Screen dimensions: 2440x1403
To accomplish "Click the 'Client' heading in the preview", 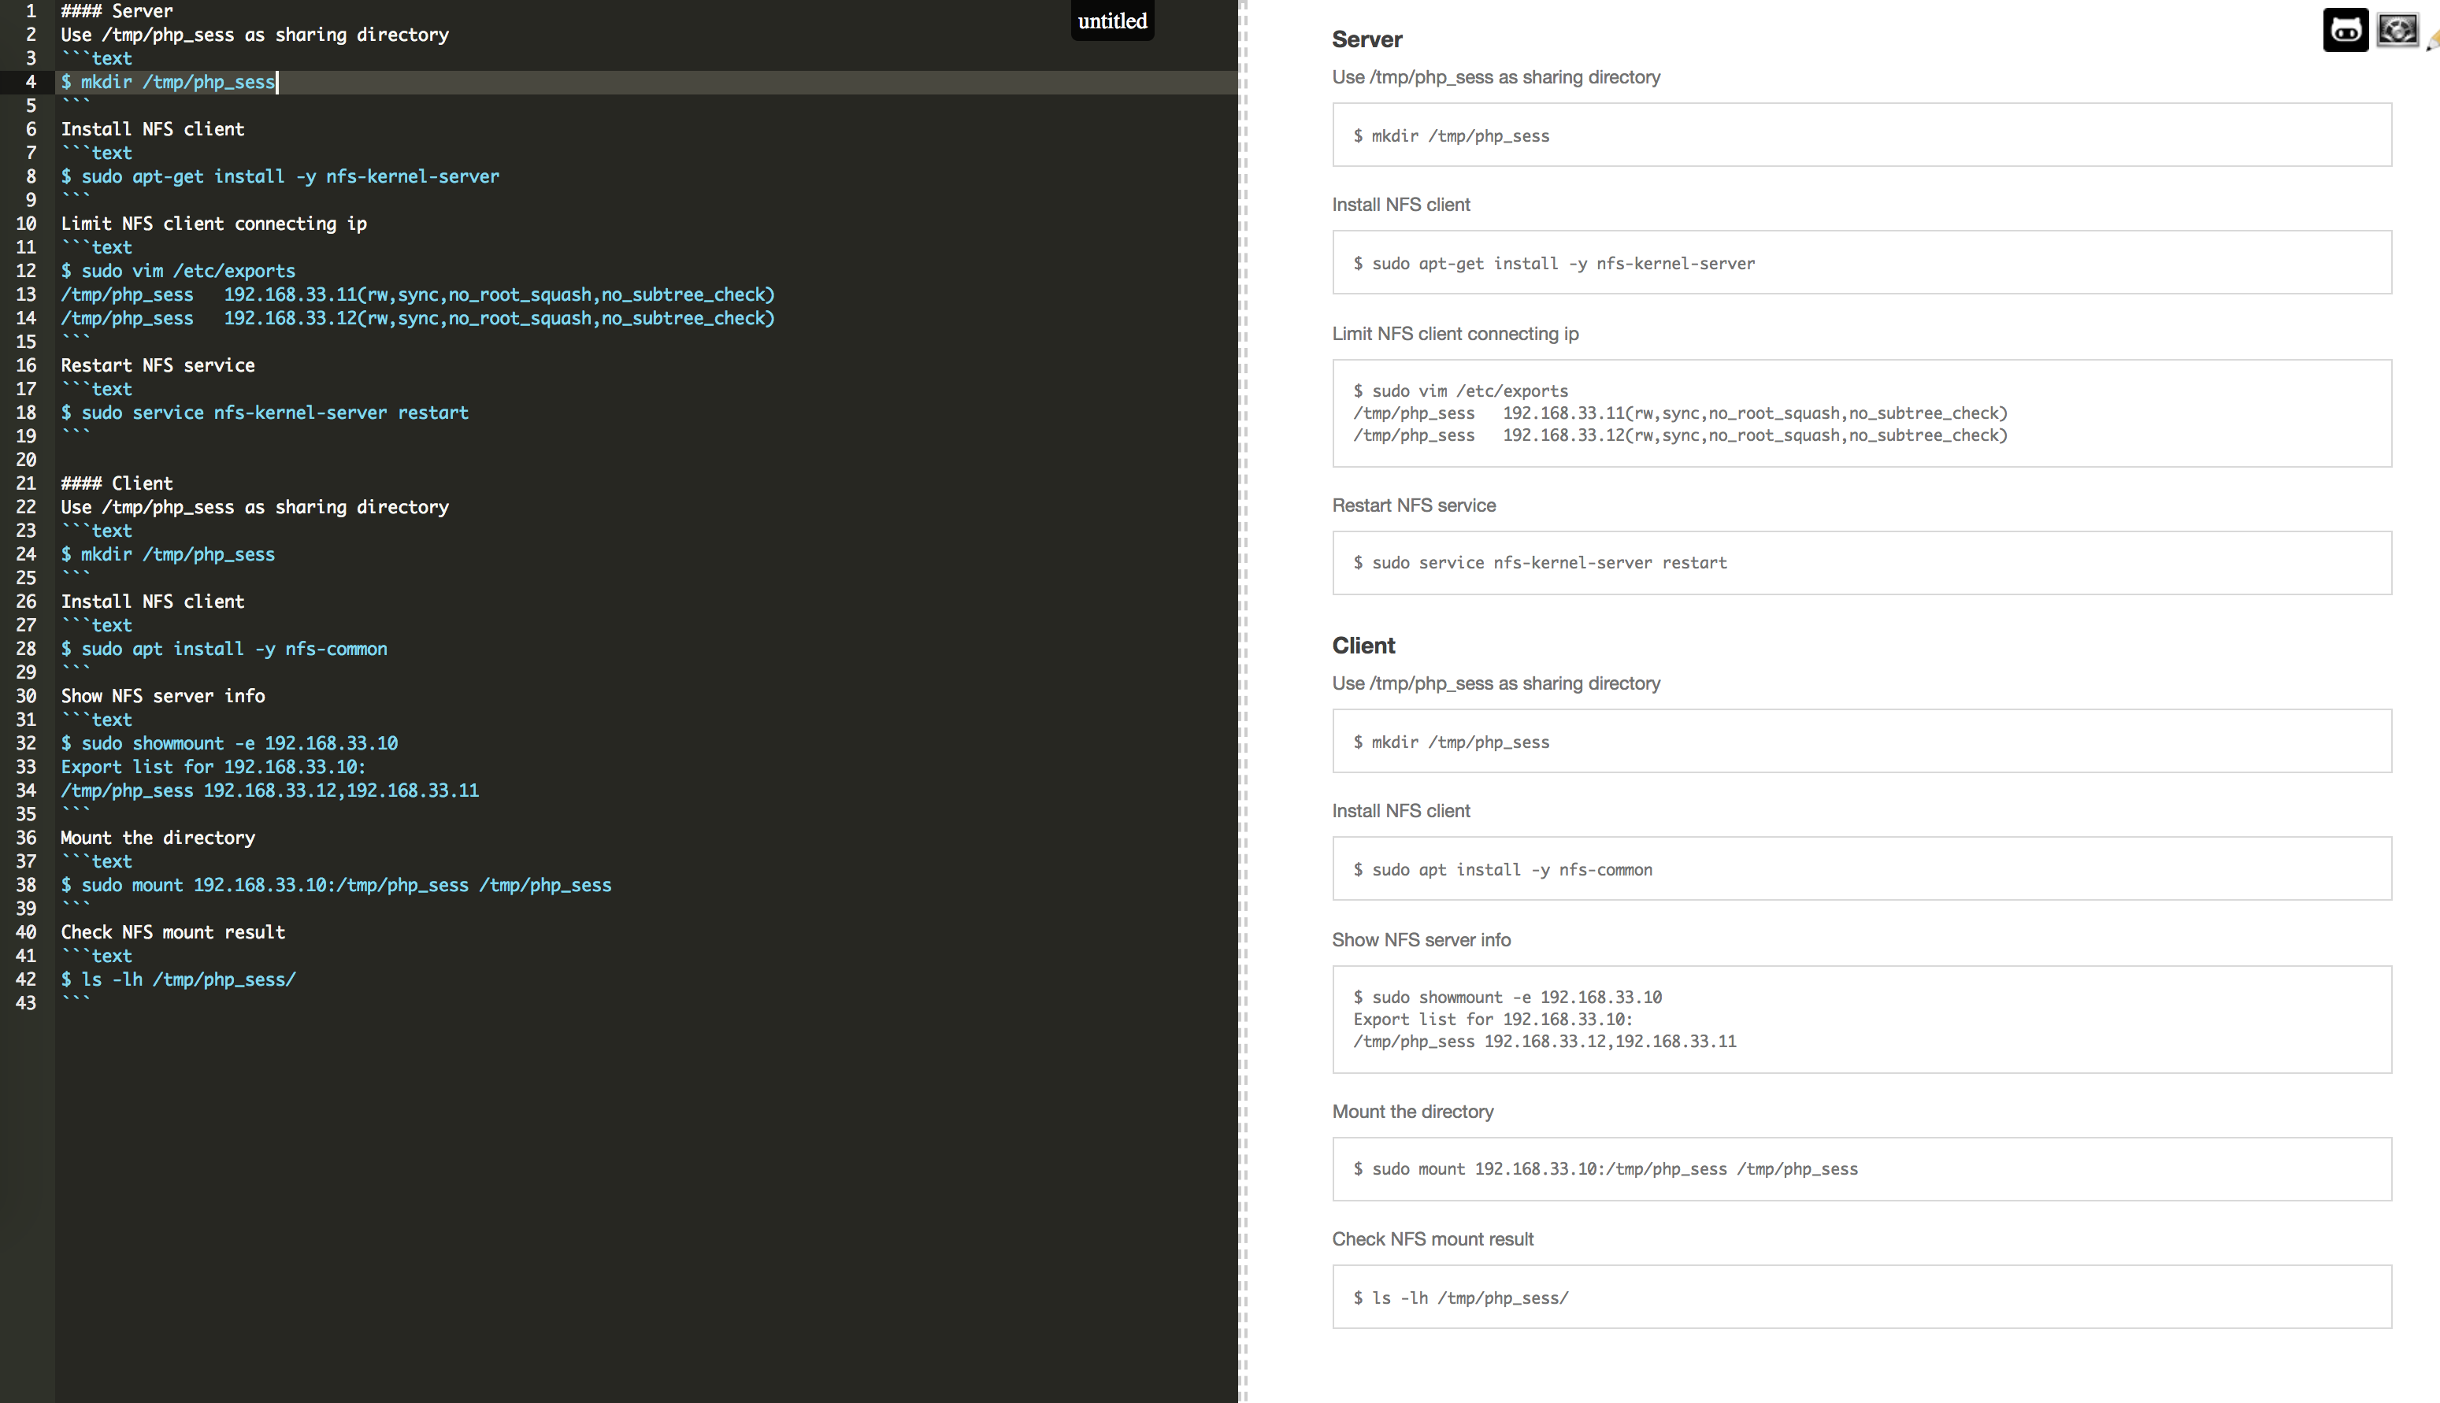I will (x=1363, y=646).
